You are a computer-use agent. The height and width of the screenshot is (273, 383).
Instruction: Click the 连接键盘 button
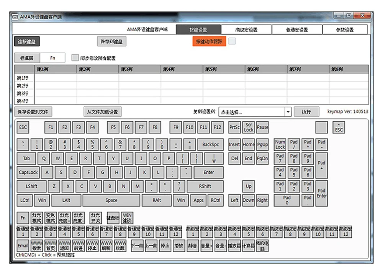point(27,41)
